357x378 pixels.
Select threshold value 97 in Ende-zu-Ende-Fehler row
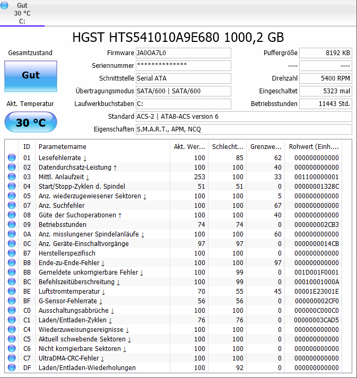tap(278, 263)
